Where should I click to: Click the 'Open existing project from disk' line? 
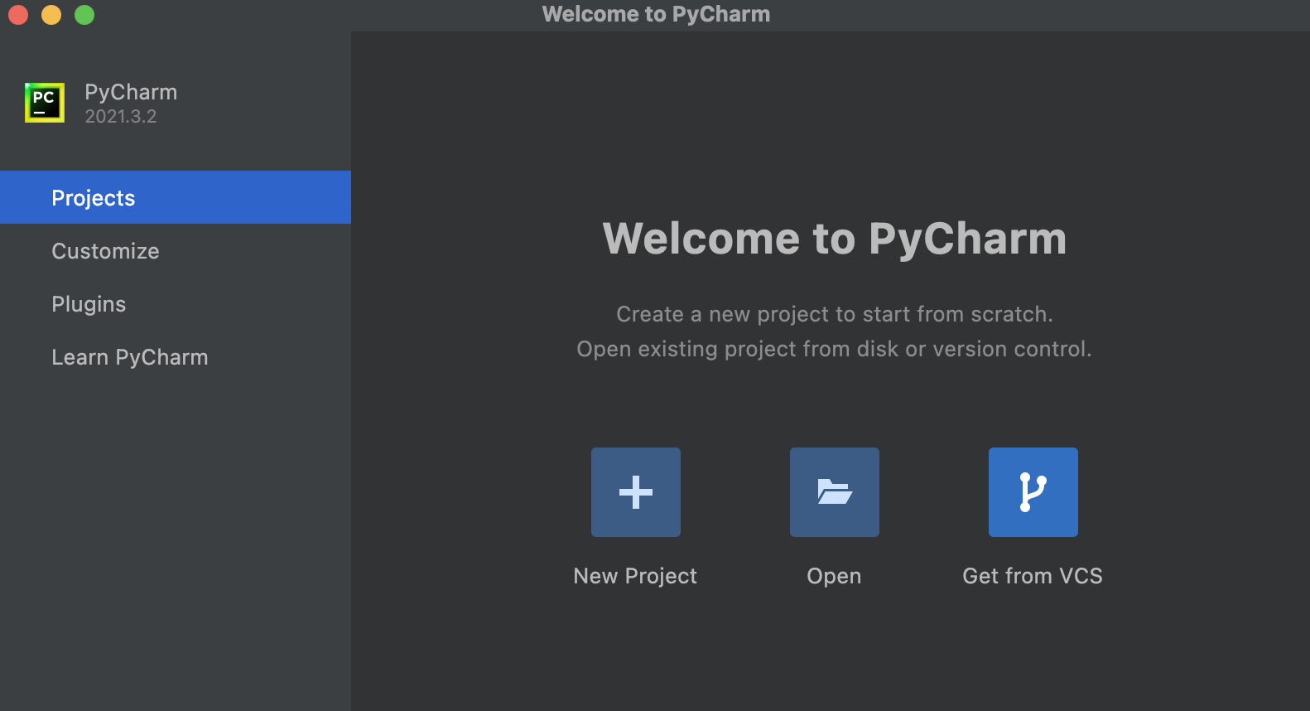835,349
